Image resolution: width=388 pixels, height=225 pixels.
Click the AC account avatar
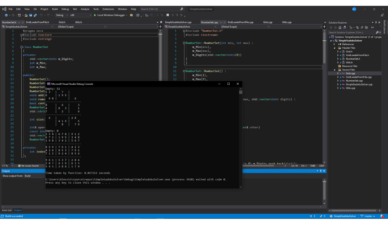click(x=354, y=9)
